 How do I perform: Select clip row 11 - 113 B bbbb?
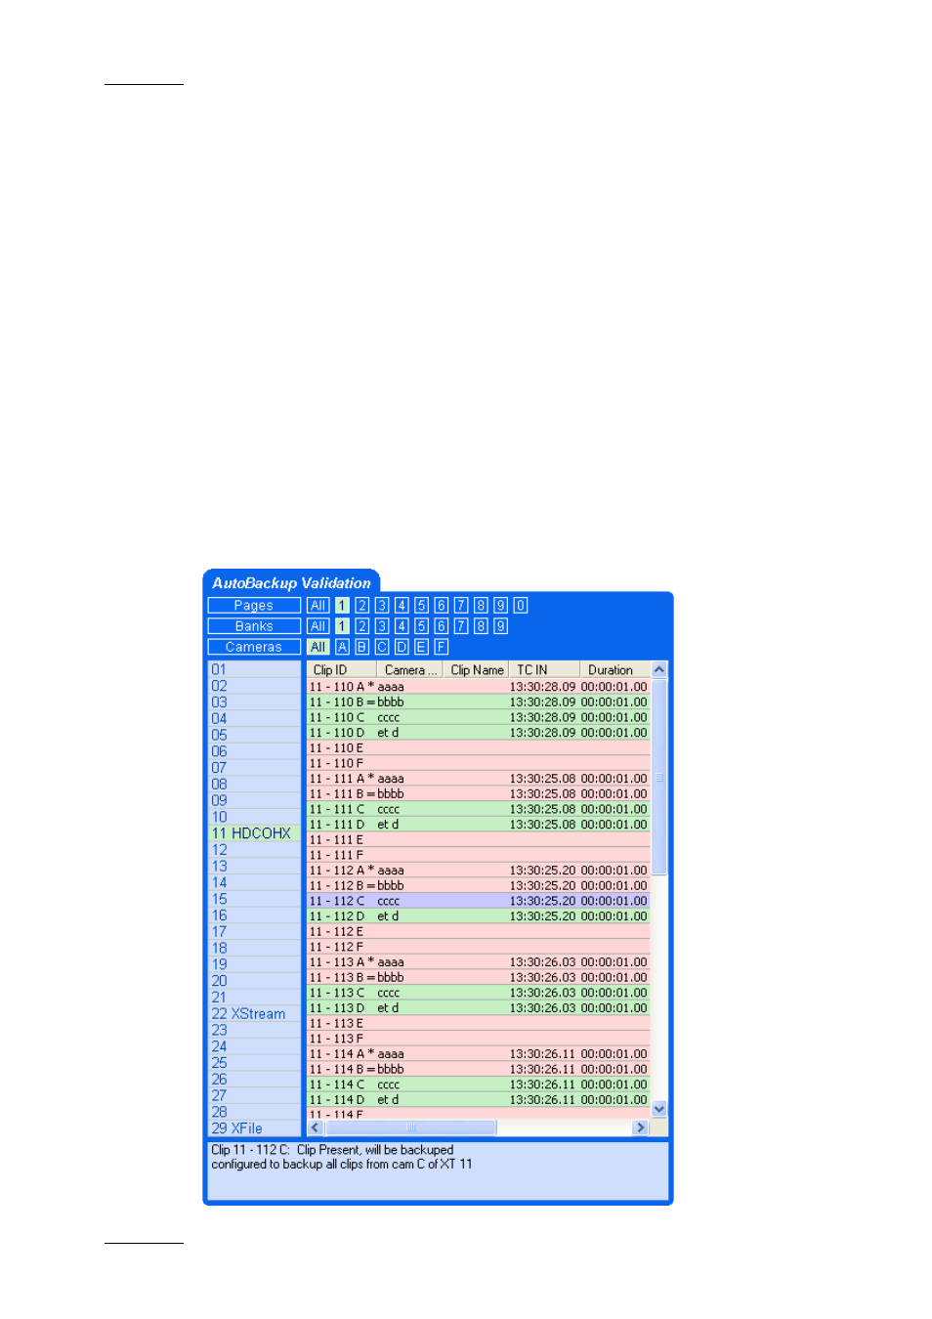tap(479, 977)
